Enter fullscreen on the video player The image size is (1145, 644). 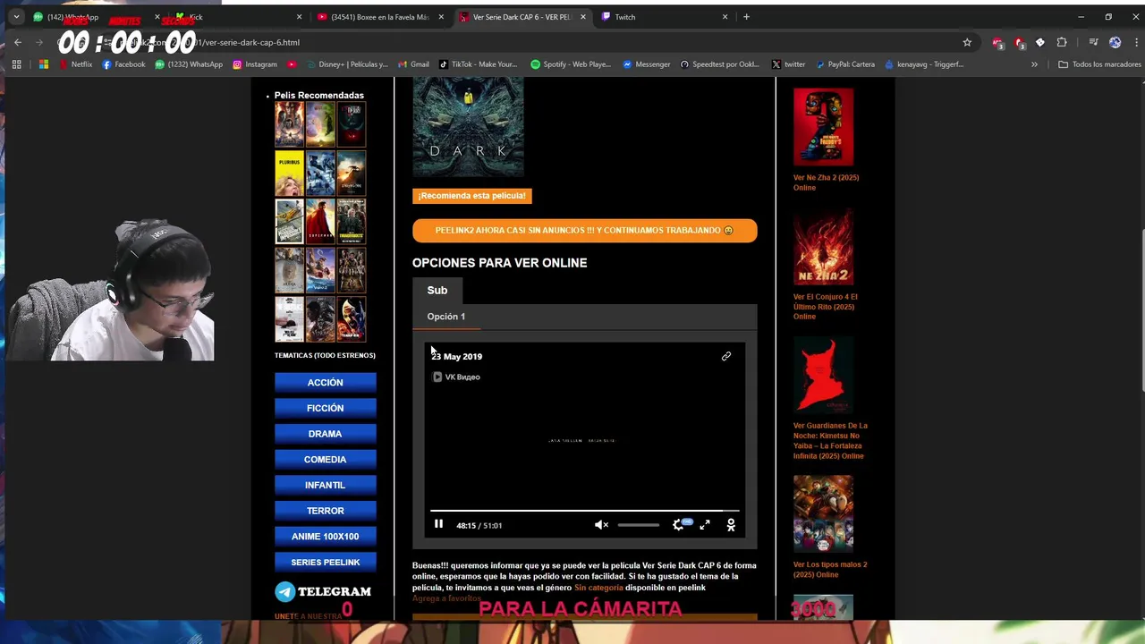tap(705, 525)
